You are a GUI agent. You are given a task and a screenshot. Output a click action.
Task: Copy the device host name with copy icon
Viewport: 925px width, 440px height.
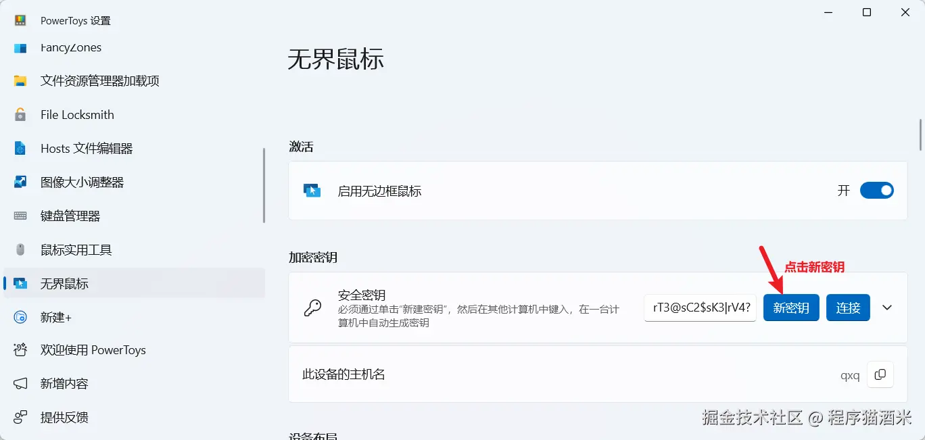[x=880, y=374]
